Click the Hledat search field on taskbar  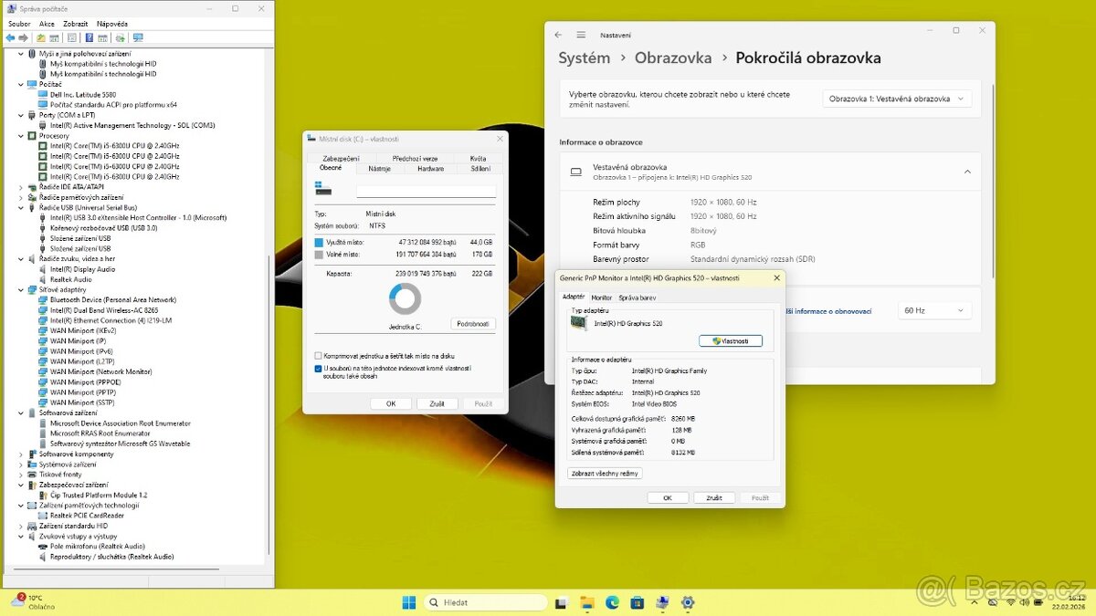pos(484,602)
